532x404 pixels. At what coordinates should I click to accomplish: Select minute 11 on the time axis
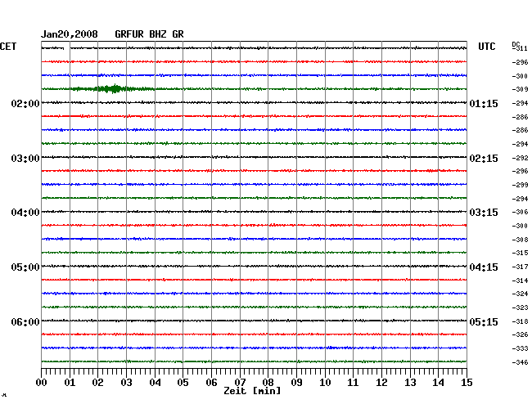pos(353,382)
